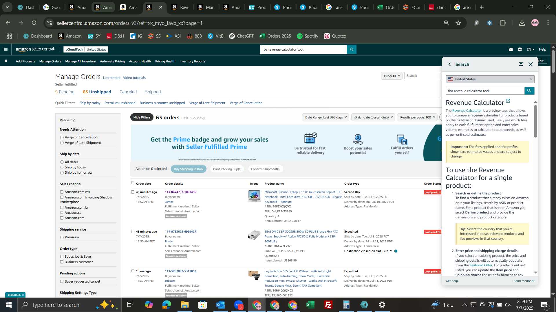Run the help panel search magnifier
Screen dimensions: 556x312
click(529, 91)
